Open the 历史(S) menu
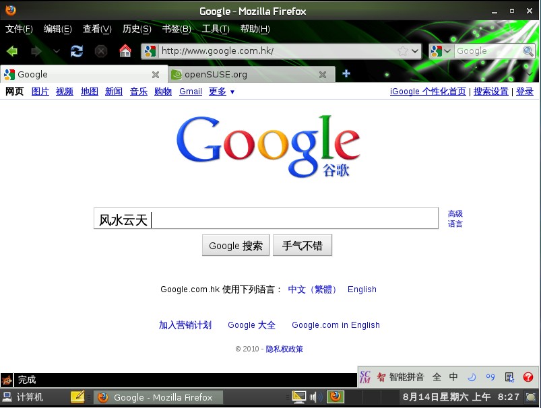541x408 pixels. [x=137, y=29]
